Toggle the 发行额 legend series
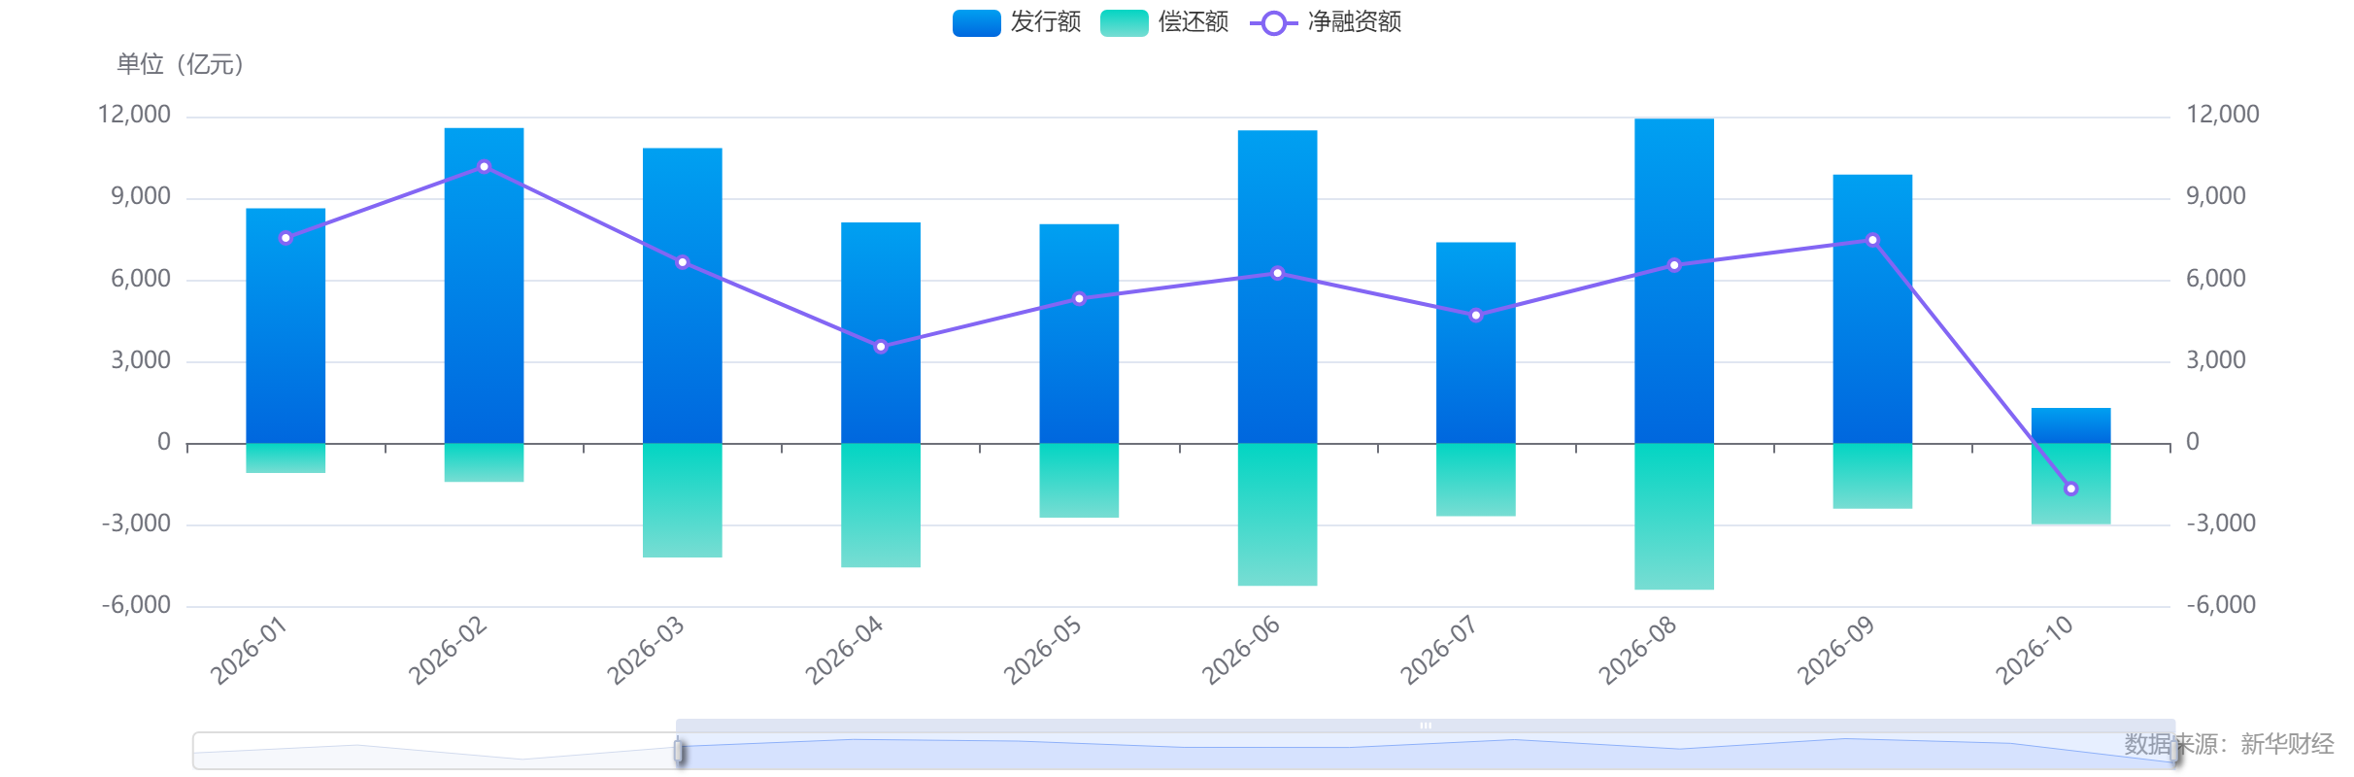This screenshot has height=777, width=2354. coord(1016,22)
